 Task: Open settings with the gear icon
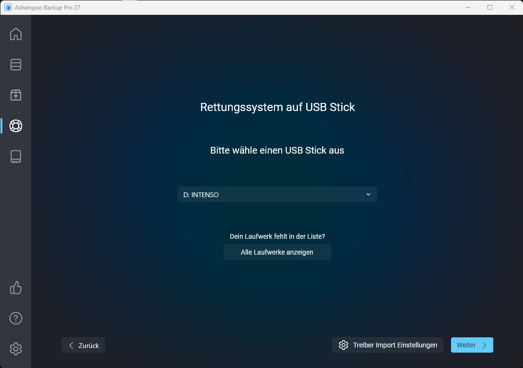(16, 349)
